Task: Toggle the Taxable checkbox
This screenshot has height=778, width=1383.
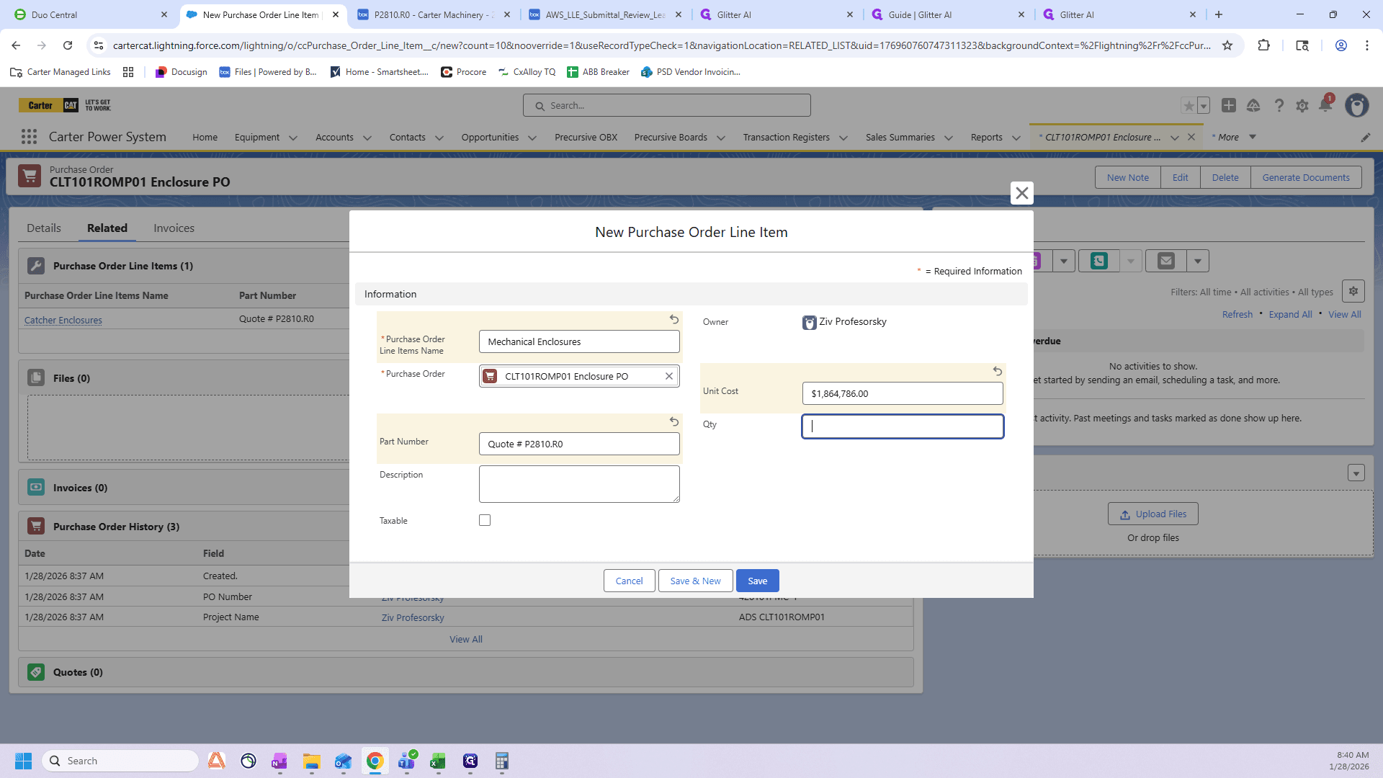Action: click(485, 520)
